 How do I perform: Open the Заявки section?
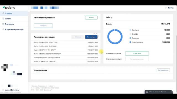point(14,19)
